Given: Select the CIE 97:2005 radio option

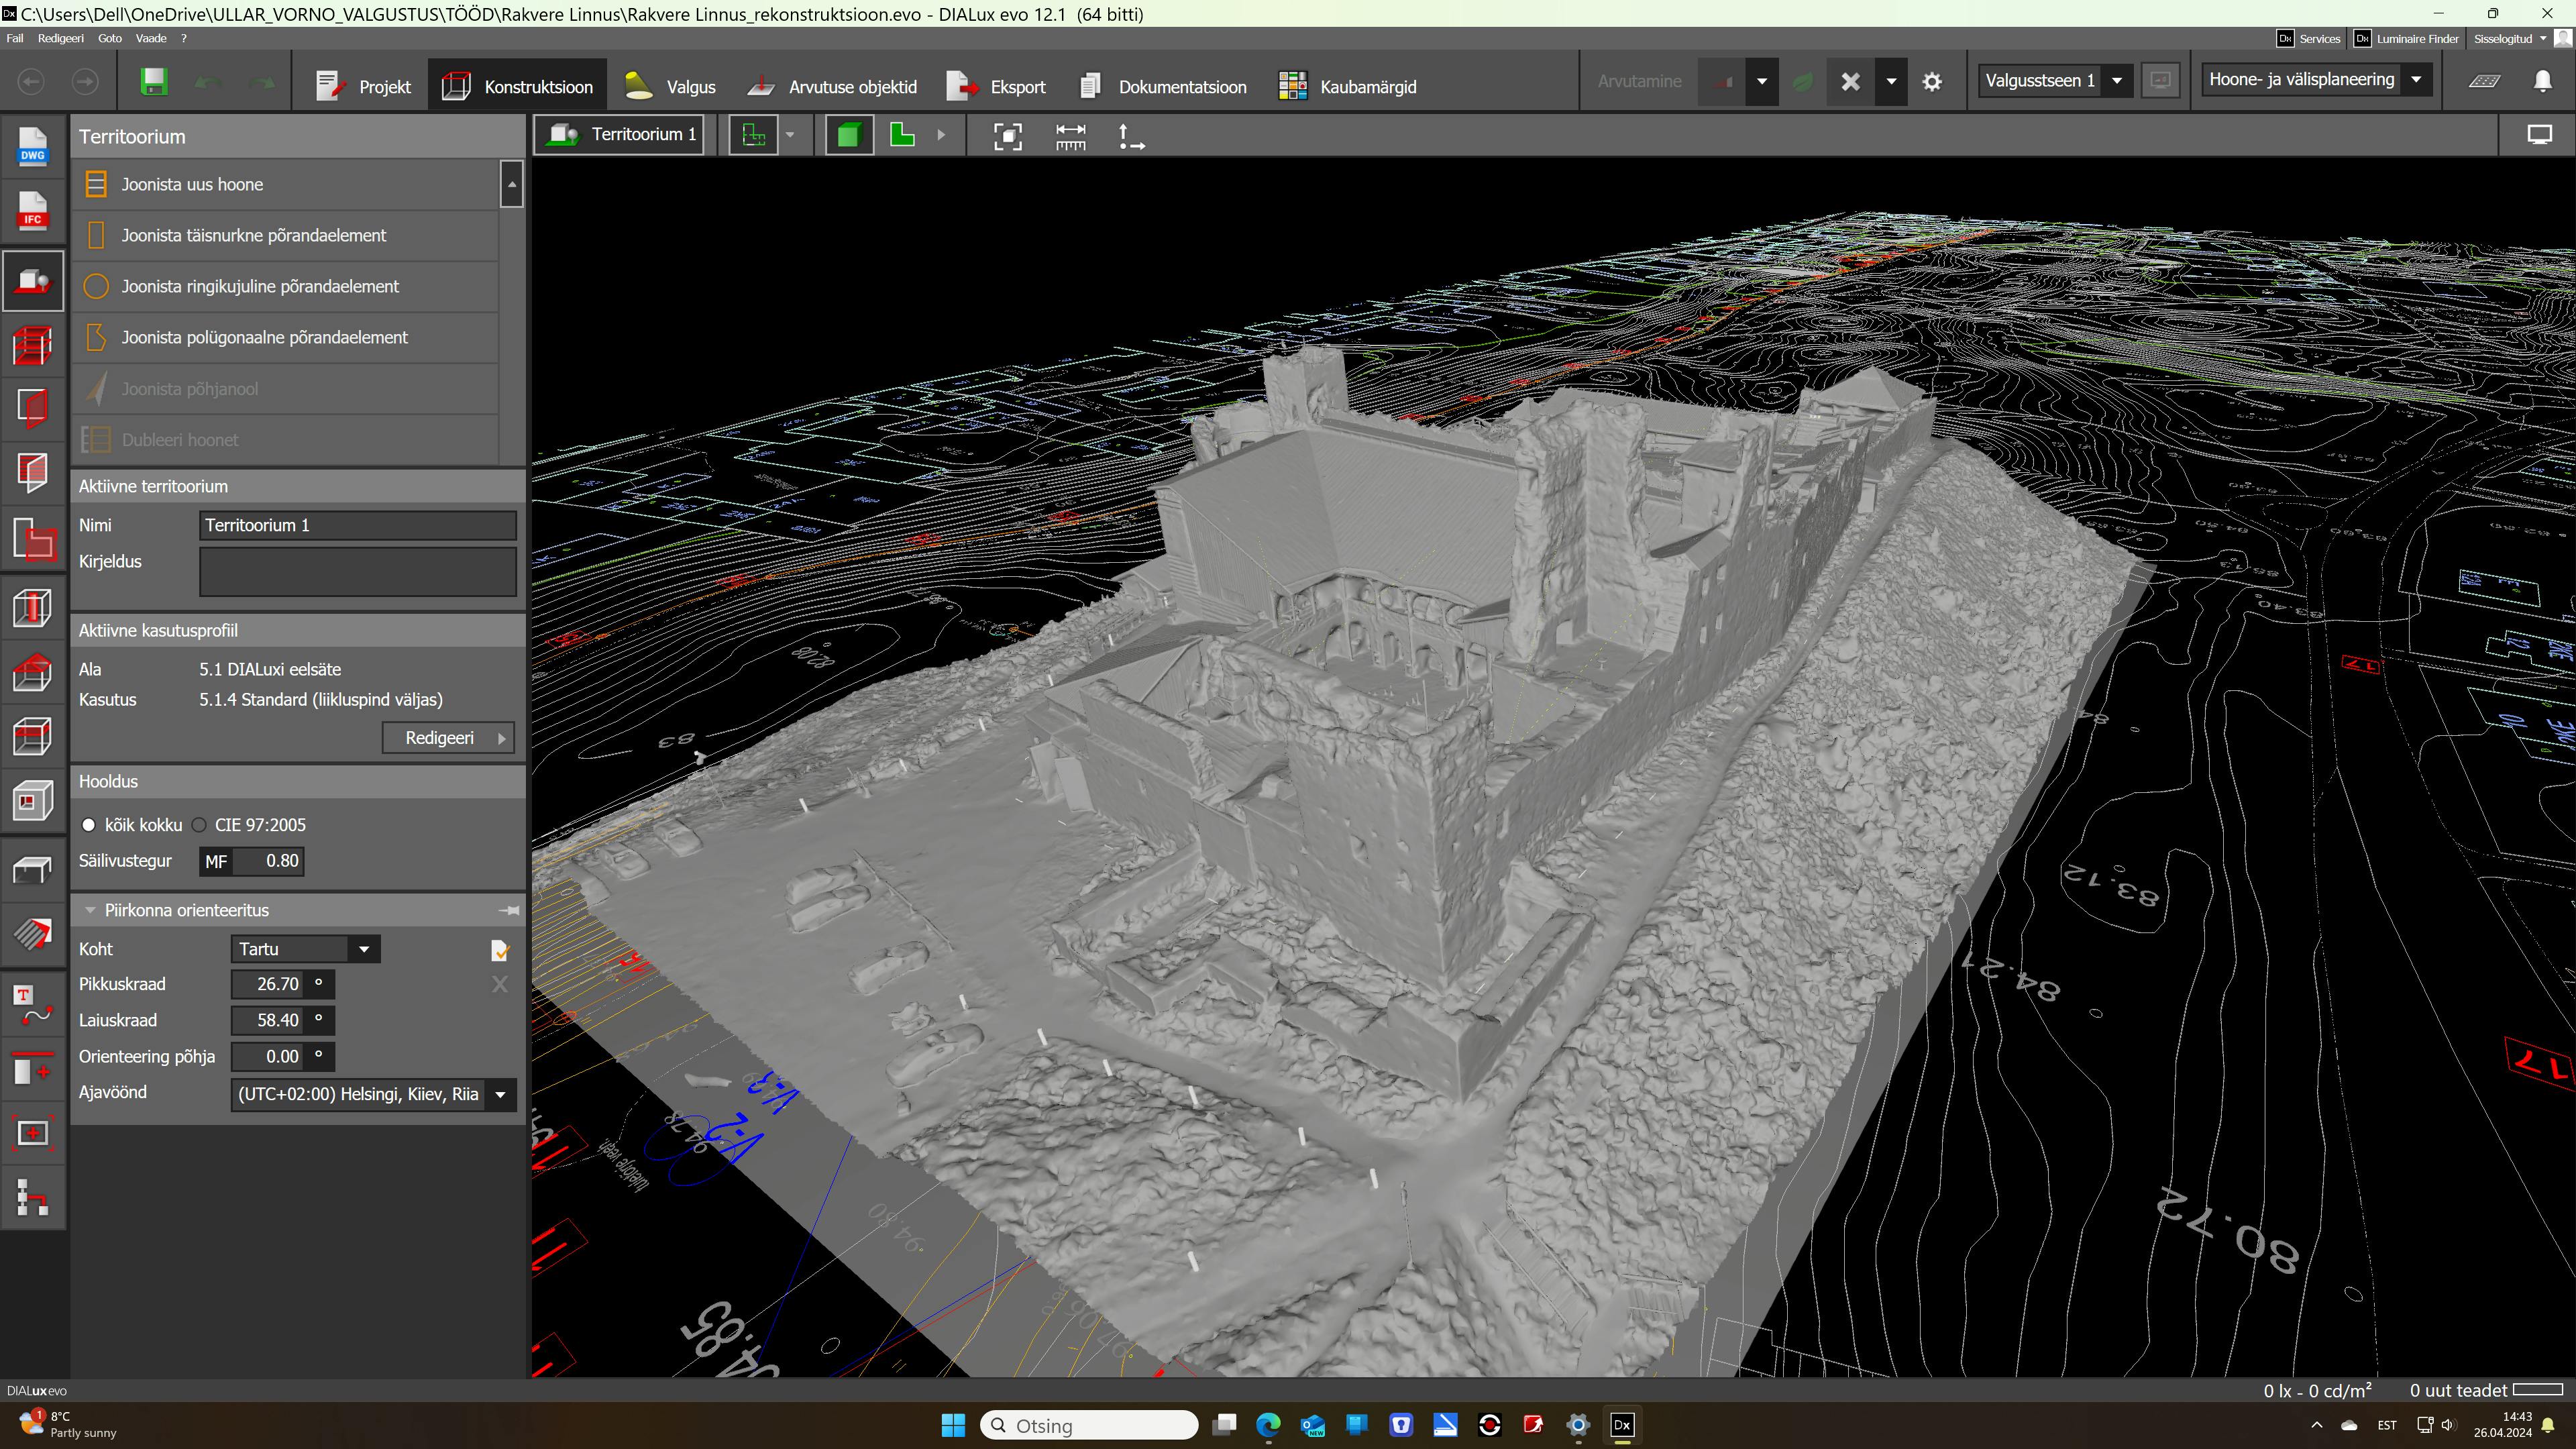Looking at the screenshot, I should pos(199,825).
